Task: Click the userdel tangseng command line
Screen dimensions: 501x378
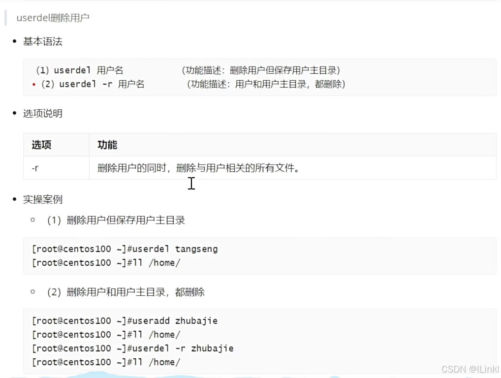Action: point(124,249)
